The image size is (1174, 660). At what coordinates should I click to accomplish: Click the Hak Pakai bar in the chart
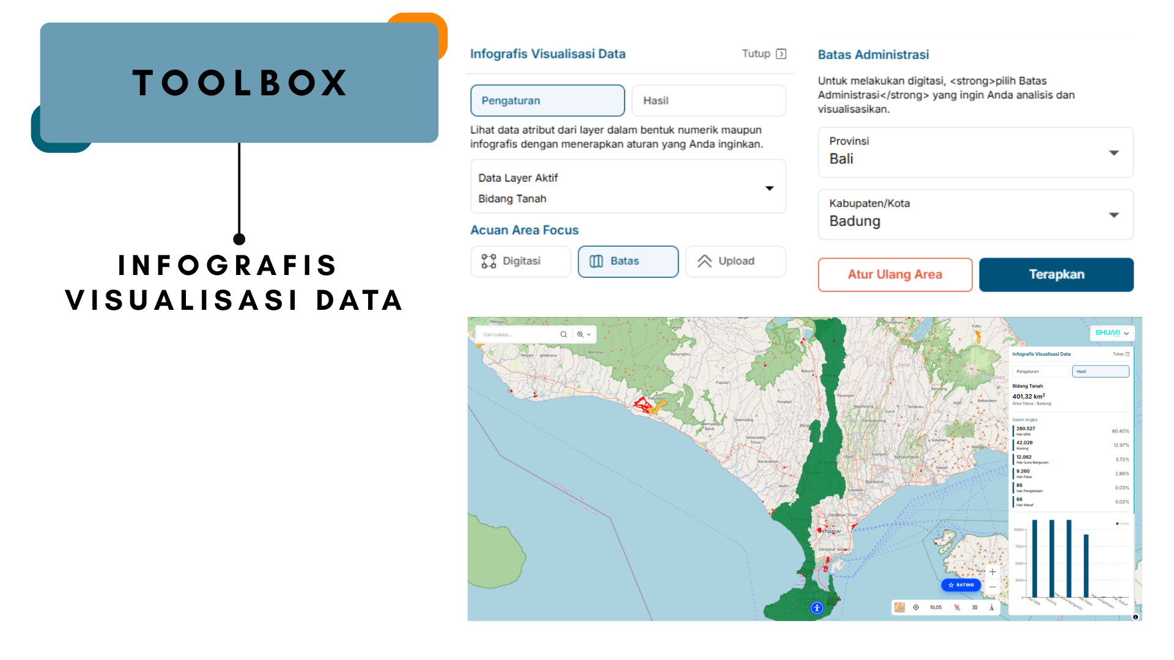pyautogui.click(x=1086, y=566)
